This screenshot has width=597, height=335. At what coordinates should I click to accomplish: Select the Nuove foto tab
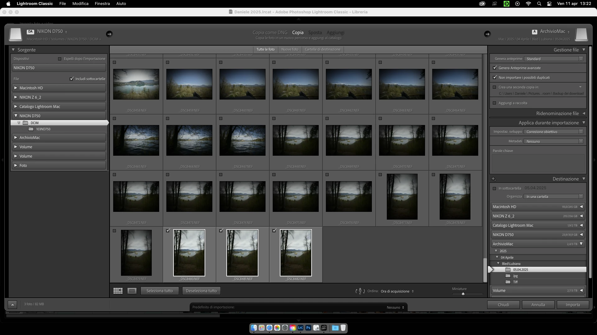289,49
